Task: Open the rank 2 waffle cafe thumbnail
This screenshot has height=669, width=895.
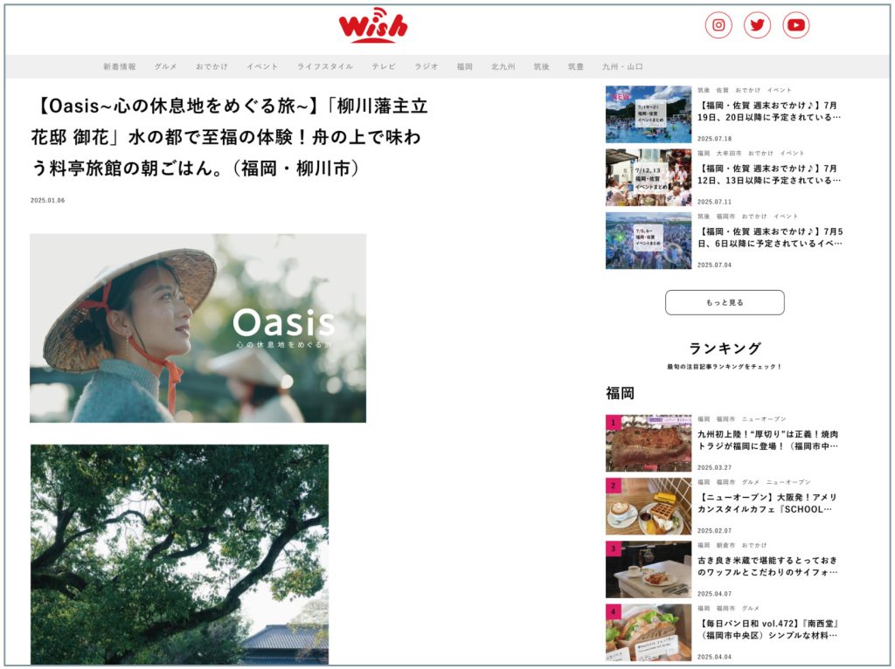Action: (x=649, y=506)
